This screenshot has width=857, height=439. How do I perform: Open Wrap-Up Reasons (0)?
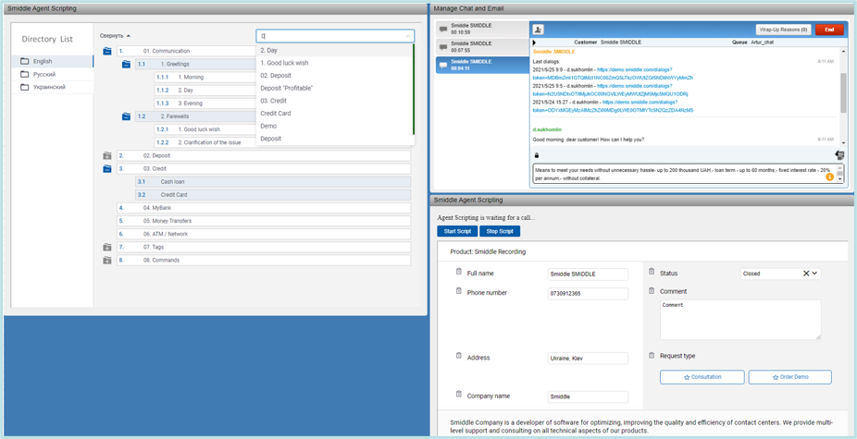tap(783, 30)
